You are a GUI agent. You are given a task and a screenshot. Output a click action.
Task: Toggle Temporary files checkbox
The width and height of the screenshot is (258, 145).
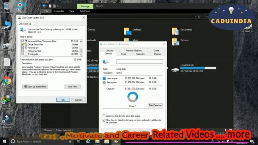[23, 51]
